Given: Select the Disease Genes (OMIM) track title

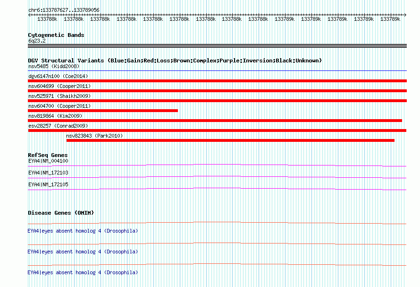Looking at the screenshot, I should pos(61,213).
